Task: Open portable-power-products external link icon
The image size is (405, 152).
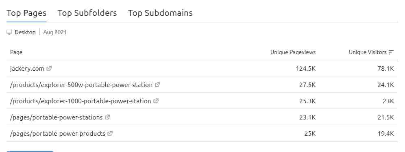Action: (110, 133)
